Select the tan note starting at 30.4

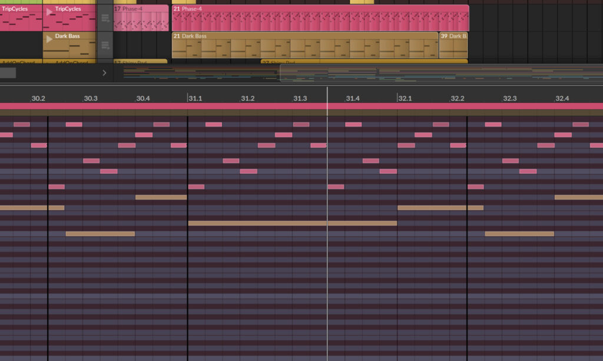(161, 197)
